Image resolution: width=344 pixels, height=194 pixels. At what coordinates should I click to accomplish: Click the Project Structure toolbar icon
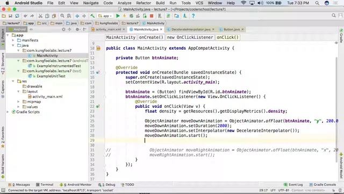click(x=176, y=16)
